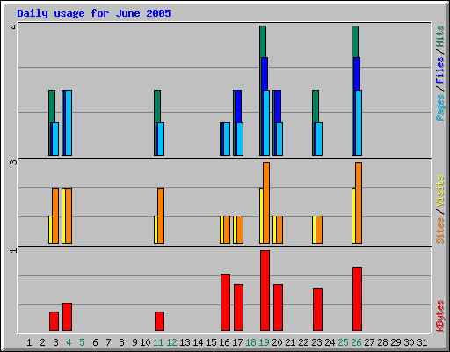
Task: Click the red KBytes bar for day 23
Action: [317, 309]
